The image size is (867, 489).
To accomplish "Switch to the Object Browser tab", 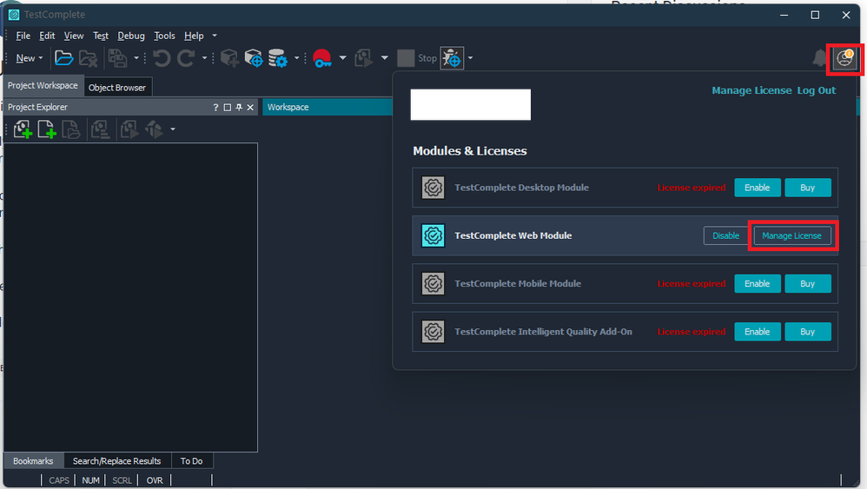I will click(x=117, y=88).
